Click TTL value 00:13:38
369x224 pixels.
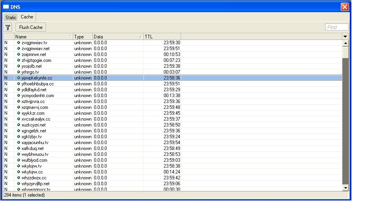(x=172, y=96)
